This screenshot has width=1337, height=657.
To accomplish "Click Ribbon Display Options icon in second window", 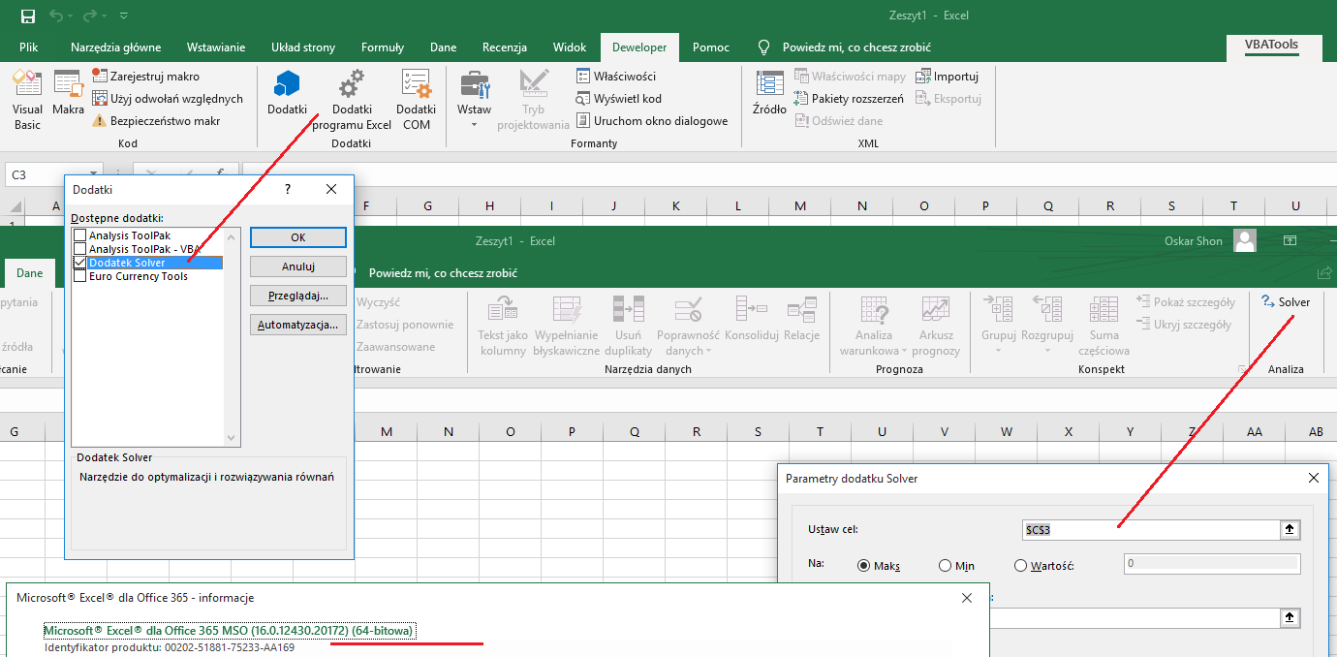I will pyautogui.click(x=1290, y=240).
